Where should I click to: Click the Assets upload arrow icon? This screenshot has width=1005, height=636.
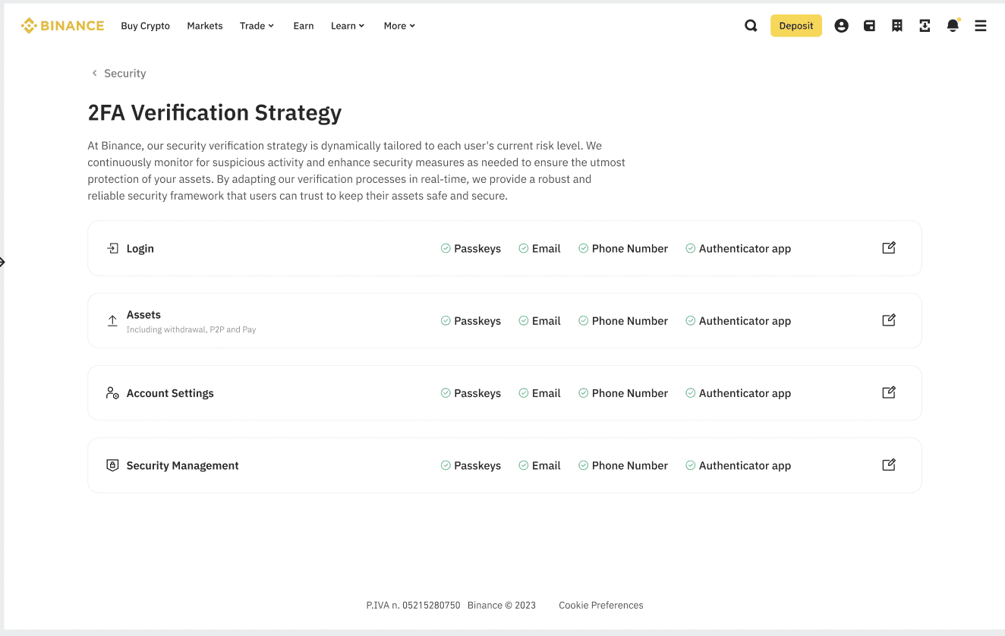coord(112,321)
